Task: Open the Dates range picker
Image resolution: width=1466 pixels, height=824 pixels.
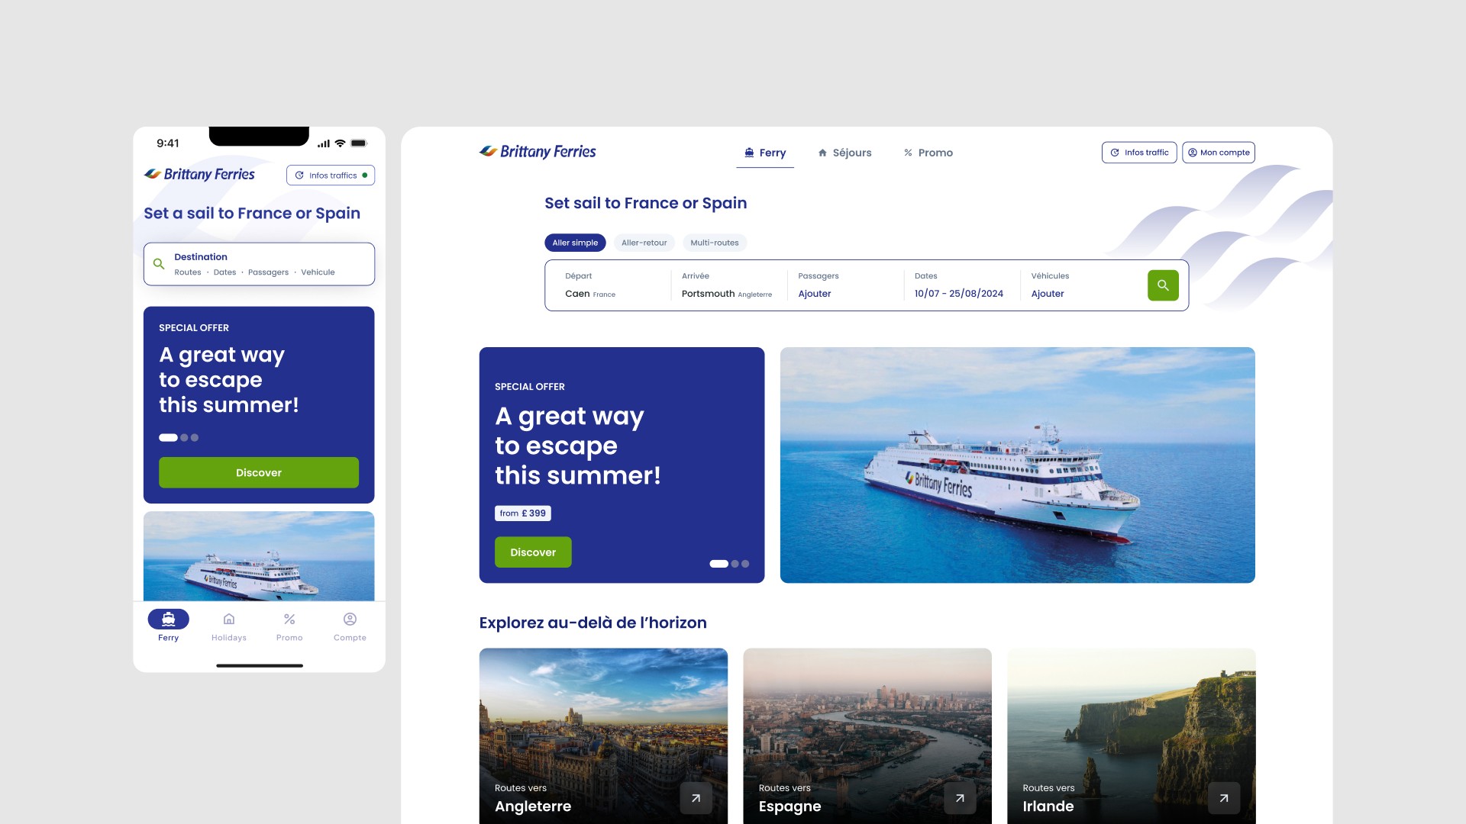Action: point(961,285)
